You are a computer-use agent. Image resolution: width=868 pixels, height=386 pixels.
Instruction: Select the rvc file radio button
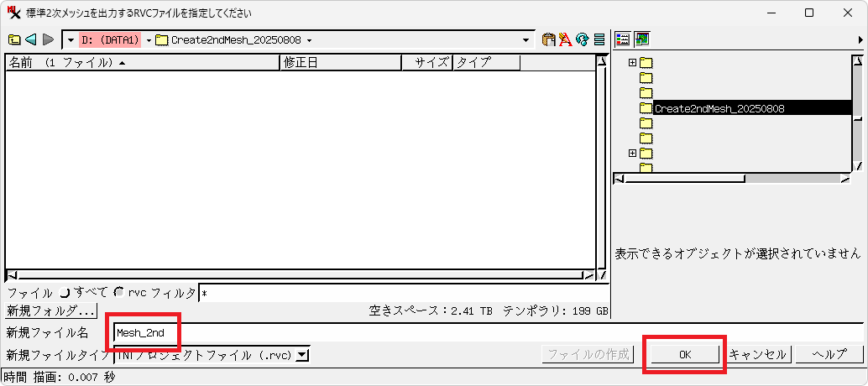[119, 293]
